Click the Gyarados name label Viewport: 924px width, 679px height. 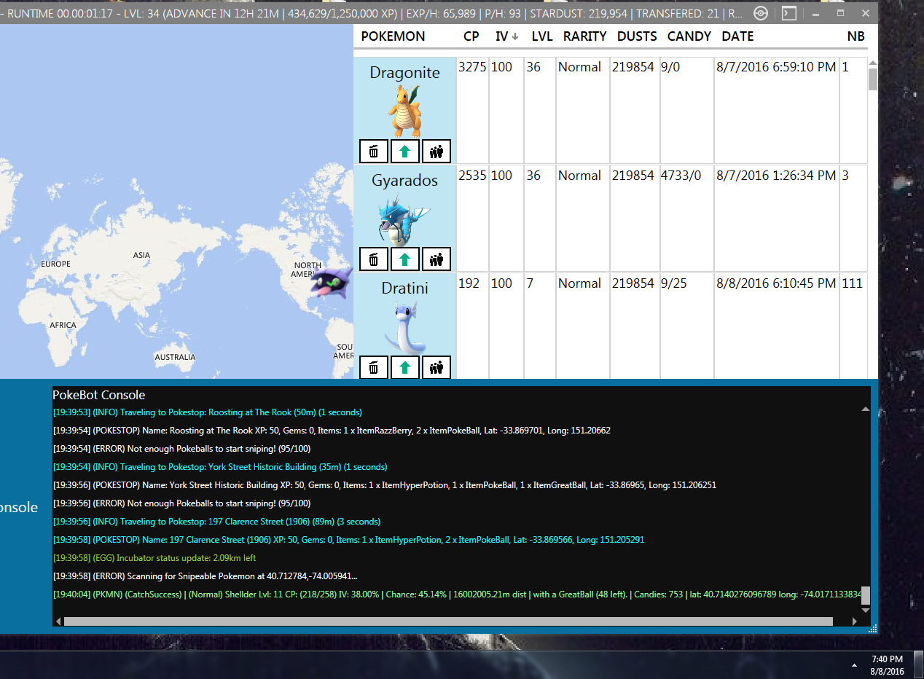405,181
